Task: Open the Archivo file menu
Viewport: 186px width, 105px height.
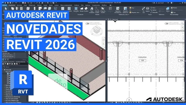Action: point(5,5)
